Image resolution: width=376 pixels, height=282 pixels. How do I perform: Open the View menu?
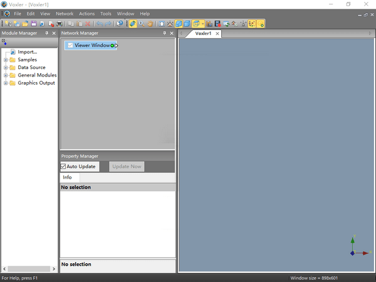tap(45, 14)
